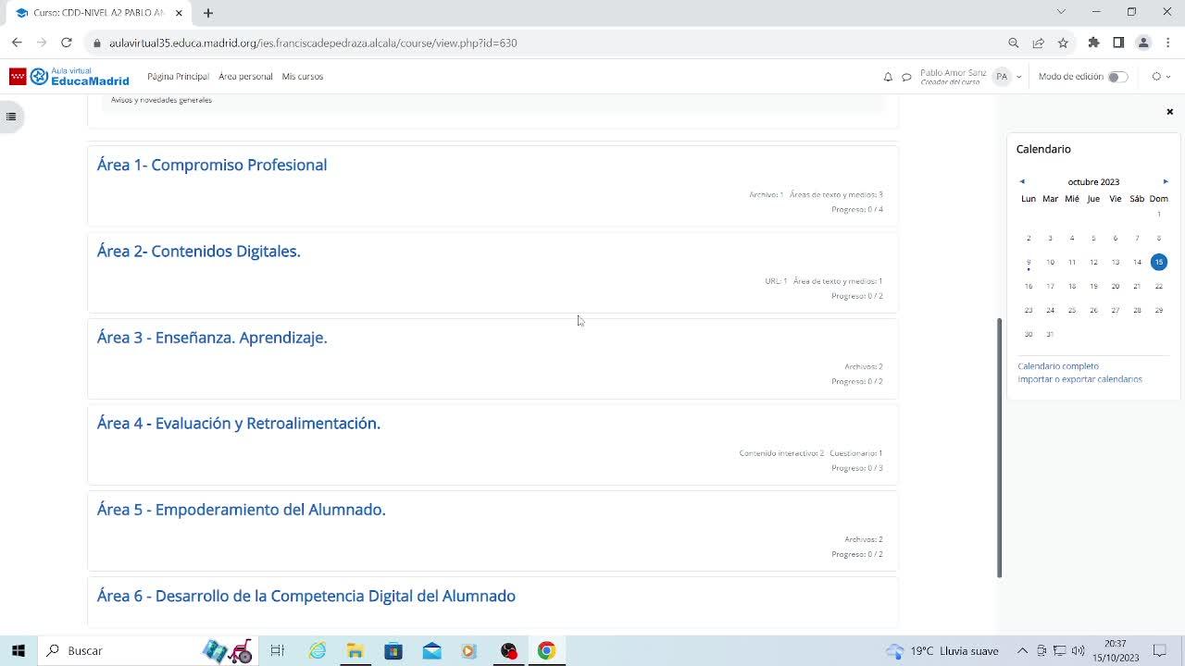Switch to the Curso CDD-NIVEL A2 tab
Screen dimensions: 1185x666
click(x=98, y=13)
